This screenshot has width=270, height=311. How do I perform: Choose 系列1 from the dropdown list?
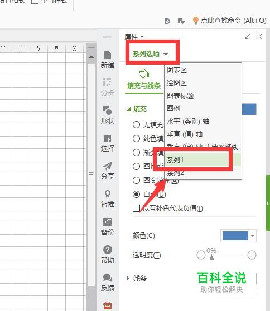click(x=203, y=159)
